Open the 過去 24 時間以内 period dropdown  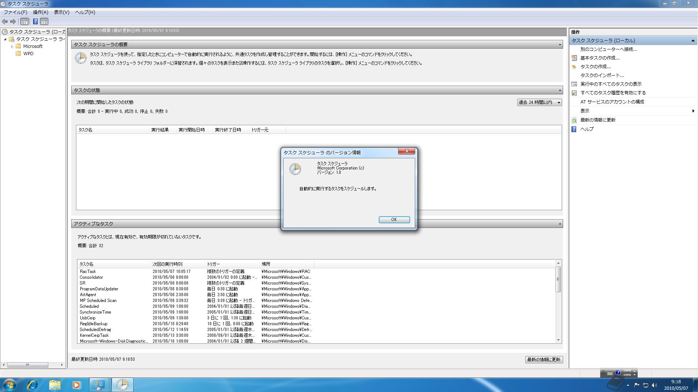(539, 103)
